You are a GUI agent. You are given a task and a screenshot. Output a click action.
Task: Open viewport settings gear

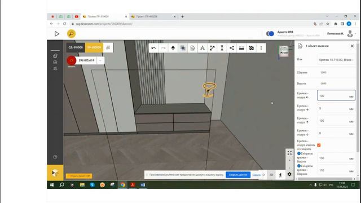point(289,174)
